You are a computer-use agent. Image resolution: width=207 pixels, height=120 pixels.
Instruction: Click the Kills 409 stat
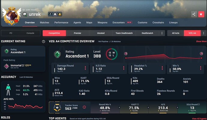point(135,80)
